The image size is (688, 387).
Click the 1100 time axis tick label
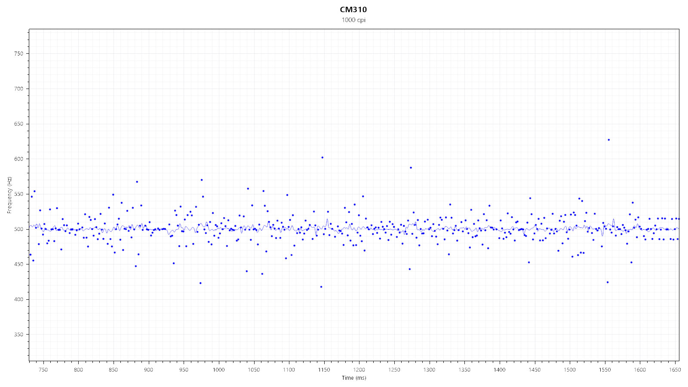click(x=289, y=370)
